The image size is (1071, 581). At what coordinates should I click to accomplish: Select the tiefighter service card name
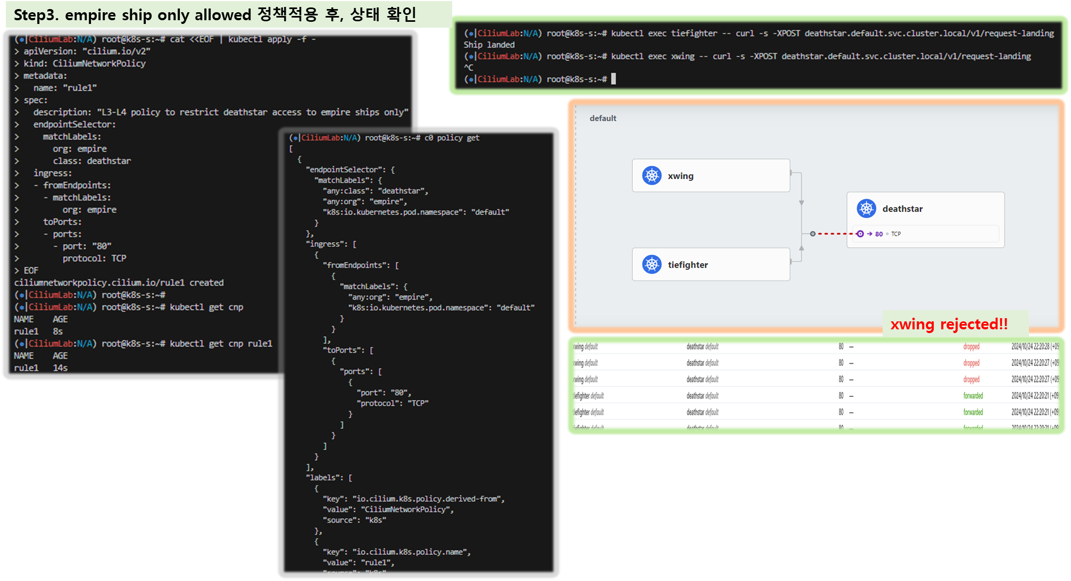(x=687, y=265)
